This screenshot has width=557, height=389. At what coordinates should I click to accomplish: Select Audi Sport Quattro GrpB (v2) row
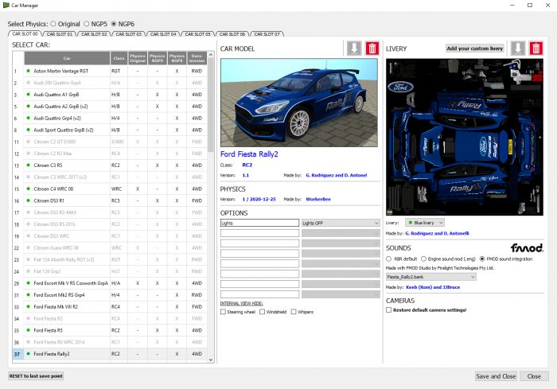point(110,130)
